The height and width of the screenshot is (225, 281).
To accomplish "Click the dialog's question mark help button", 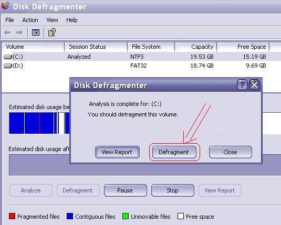I will click(242, 85).
